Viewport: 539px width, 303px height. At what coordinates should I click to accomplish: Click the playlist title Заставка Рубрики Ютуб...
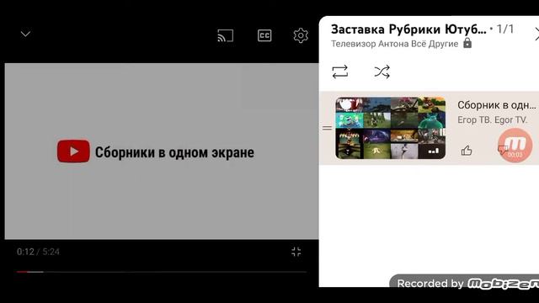click(408, 29)
